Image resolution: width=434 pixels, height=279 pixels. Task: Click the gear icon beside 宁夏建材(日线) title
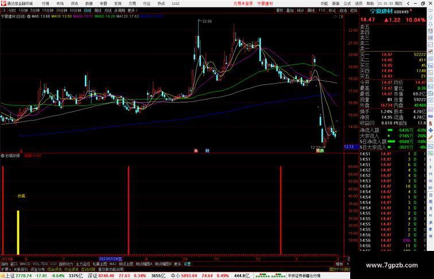29,17
